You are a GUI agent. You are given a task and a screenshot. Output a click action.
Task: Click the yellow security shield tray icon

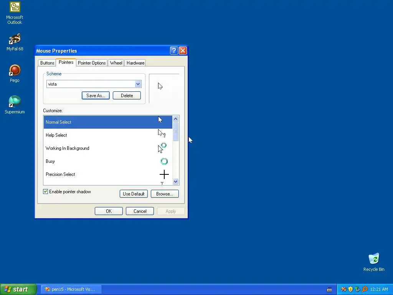coord(351,289)
